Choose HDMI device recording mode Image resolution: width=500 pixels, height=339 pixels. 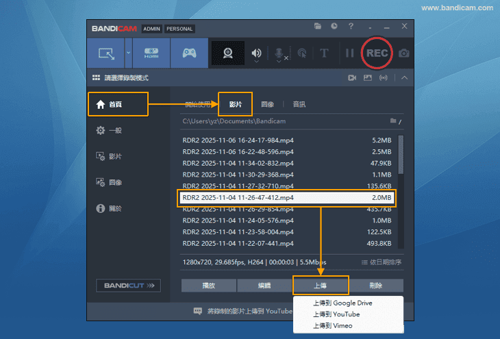[x=151, y=53]
